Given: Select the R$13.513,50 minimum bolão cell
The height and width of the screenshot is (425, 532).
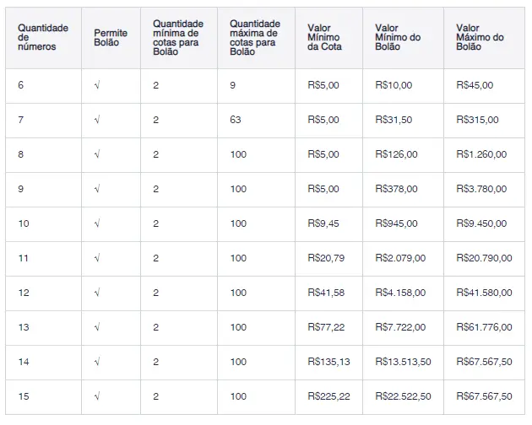Looking at the screenshot, I should pos(404,362).
